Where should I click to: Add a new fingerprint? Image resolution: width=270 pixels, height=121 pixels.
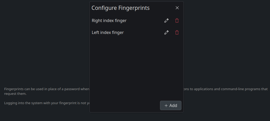click(x=171, y=105)
